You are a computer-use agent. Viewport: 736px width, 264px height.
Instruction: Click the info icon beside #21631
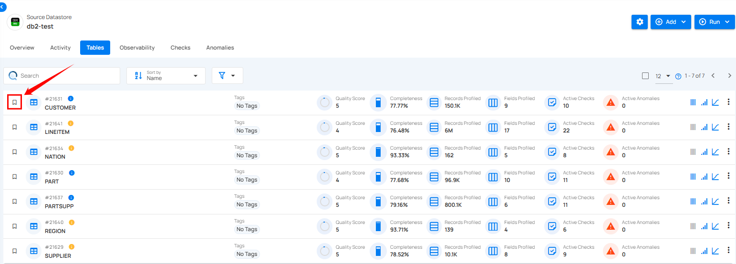tap(71, 99)
